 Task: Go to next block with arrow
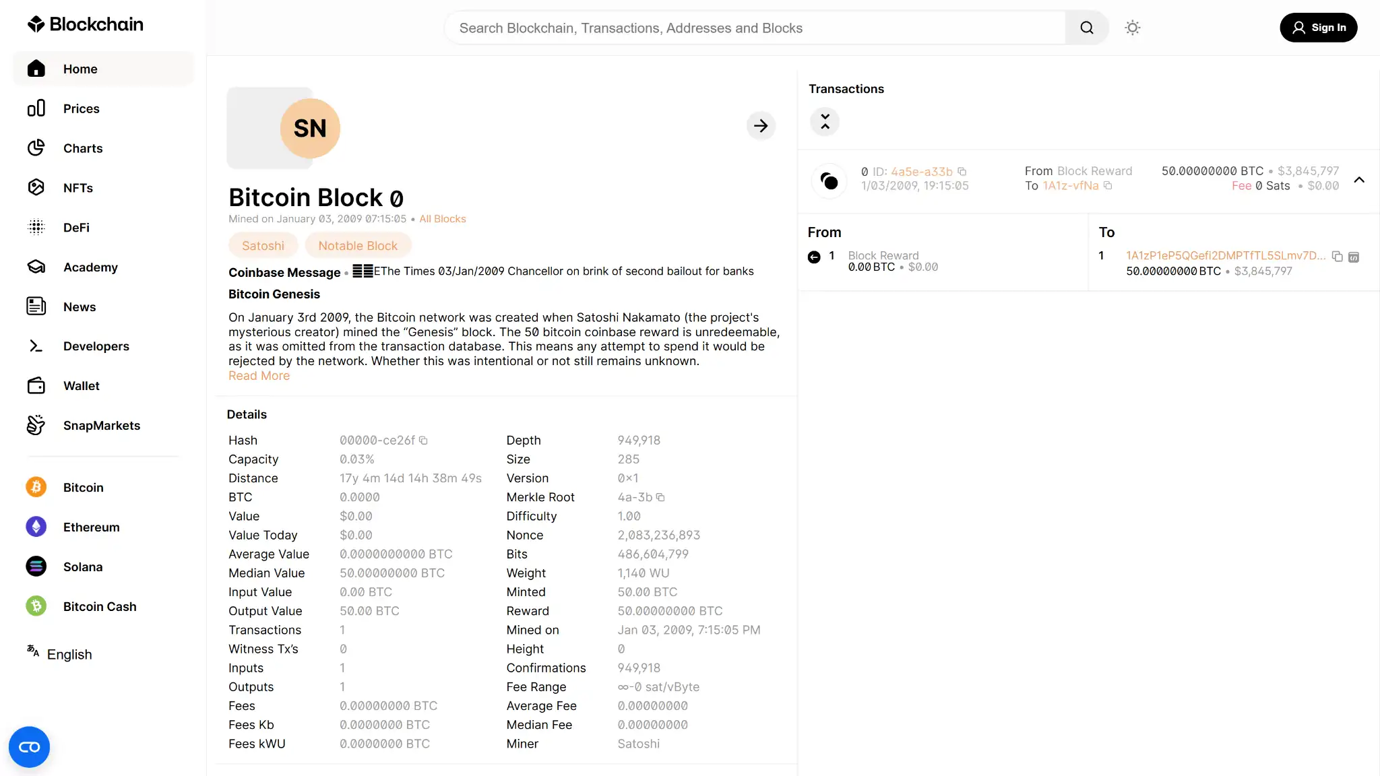coord(761,126)
